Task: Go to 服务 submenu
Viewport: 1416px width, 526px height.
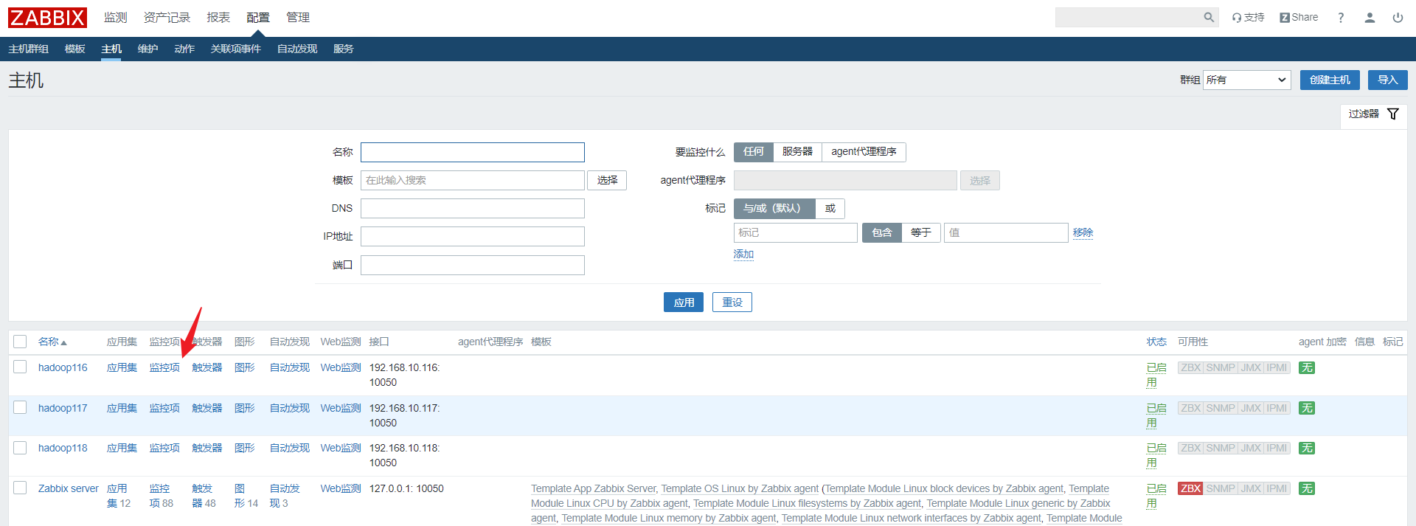Action: click(344, 49)
